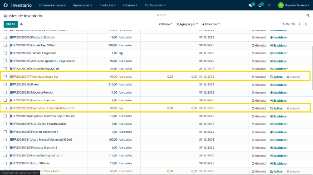The width and height of the screenshot is (313, 175).
Task: Click Aplicar for Vino Gato Negro row
Action: pyautogui.click(x=276, y=77)
